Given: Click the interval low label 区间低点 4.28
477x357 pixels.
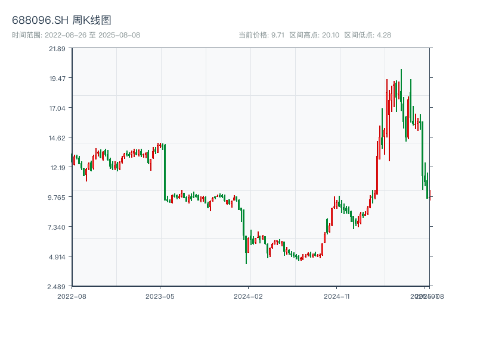Looking at the screenshot, I should point(367,35).
